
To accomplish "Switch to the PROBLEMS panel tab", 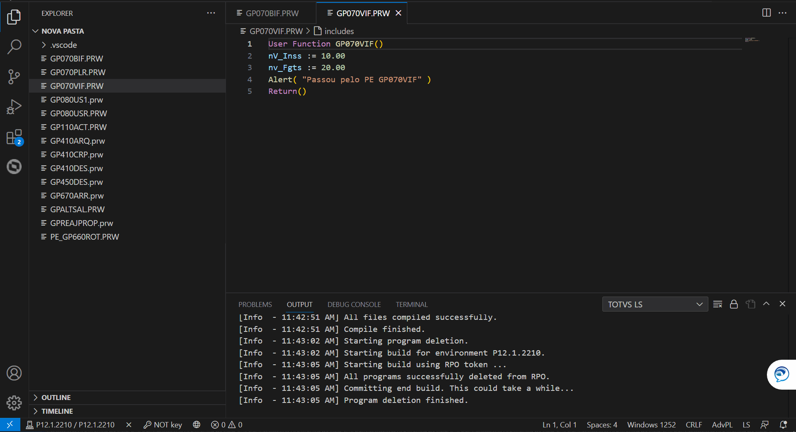I will pos(255,304).
